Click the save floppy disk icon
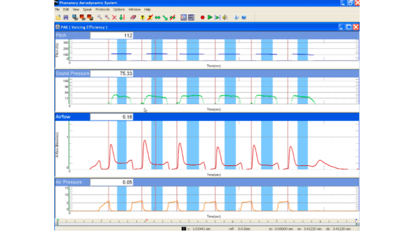415x231 pixels. coord(65,17)
